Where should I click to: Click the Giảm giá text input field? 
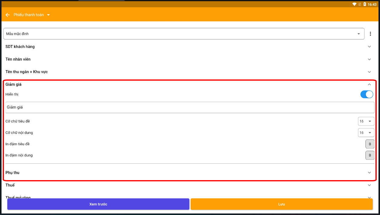tap(190, 107)
